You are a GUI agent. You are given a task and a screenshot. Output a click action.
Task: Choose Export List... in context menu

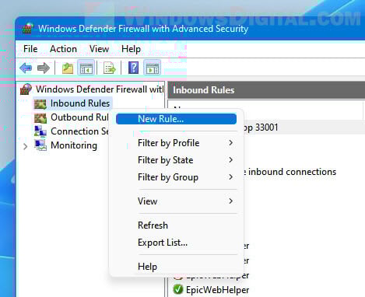[x=176, y=243]
